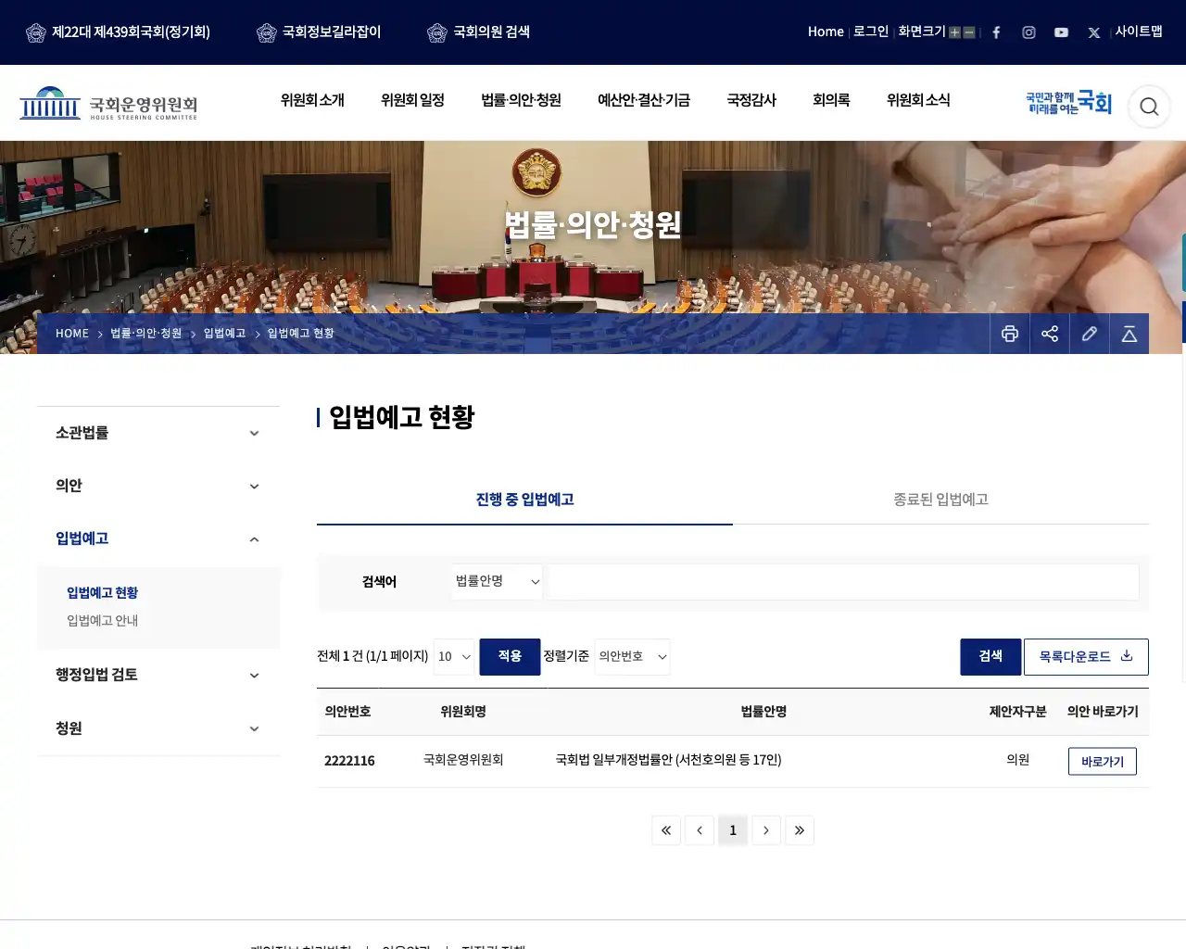Click the scroll-to-top icon in breadcrumb bar
The width and height of the screenshot is (1186, 949).
1129,334
